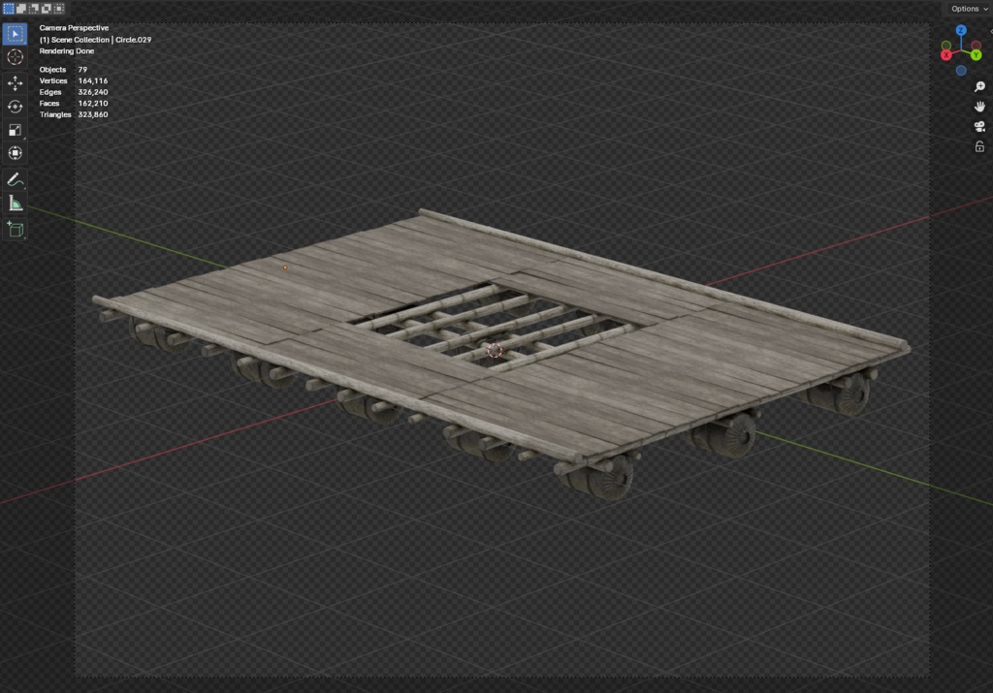Select the Annotate pencil tool
The image size is (993, 693).
16,180
